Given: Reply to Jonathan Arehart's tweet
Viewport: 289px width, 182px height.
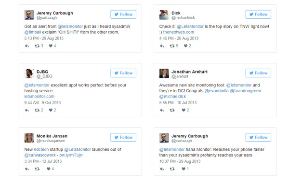Looking at the screenshot, I should pos(162,110).
